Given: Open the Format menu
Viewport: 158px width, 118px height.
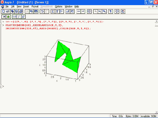Looking at the screenshot, I should pyautogui.click(x=35, y=7).
